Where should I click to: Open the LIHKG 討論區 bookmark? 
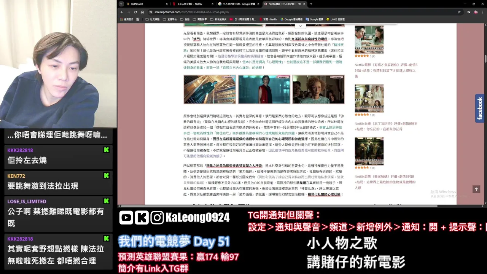pos(335,19)
